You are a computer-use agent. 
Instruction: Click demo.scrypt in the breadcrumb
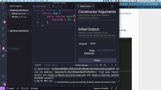(x=67, y=10)
